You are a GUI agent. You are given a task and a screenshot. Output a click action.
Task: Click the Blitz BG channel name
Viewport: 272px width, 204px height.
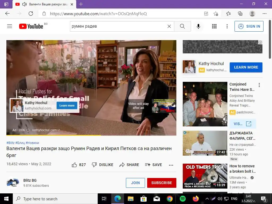[x=30, y=180]
